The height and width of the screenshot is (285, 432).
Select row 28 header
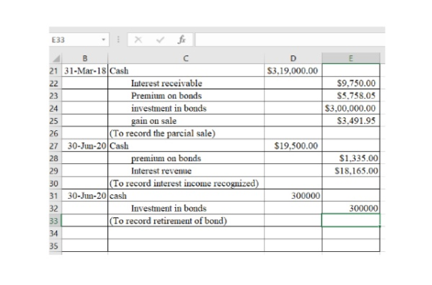[x=55, y=158]
